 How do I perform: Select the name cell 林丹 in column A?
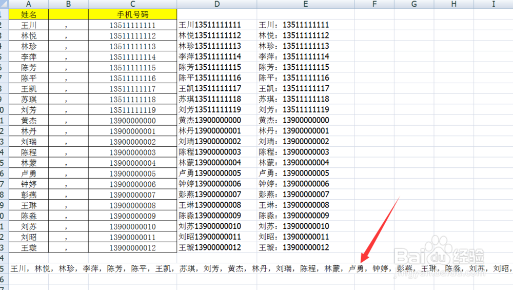(28, 131)
